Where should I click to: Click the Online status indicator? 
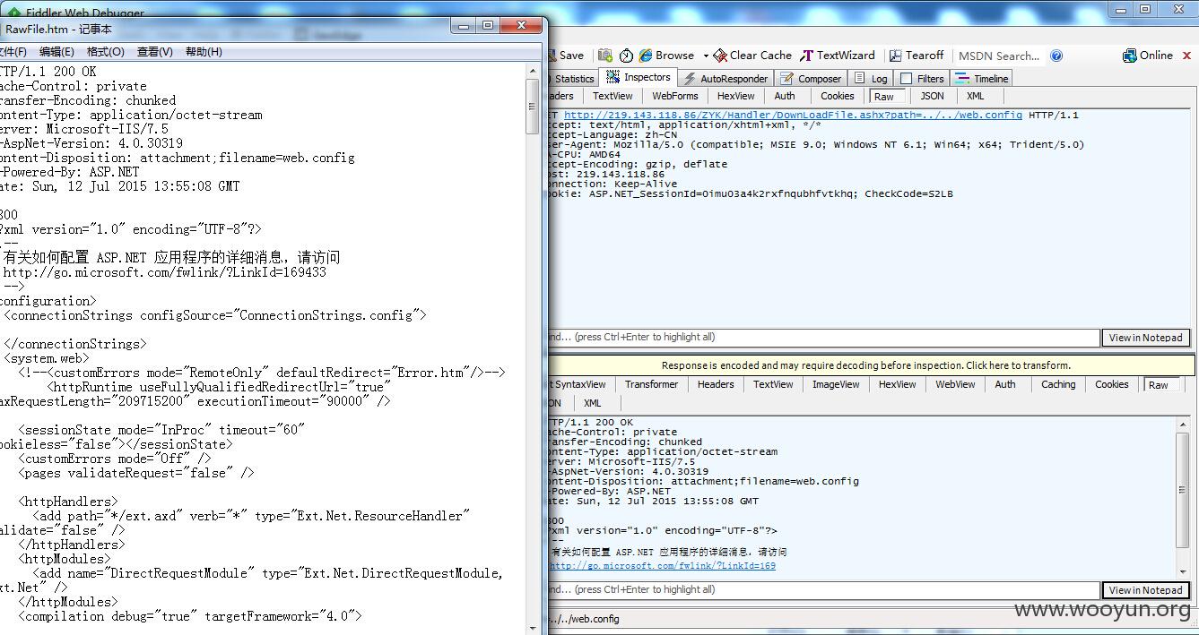click(x=1148, y=56)
